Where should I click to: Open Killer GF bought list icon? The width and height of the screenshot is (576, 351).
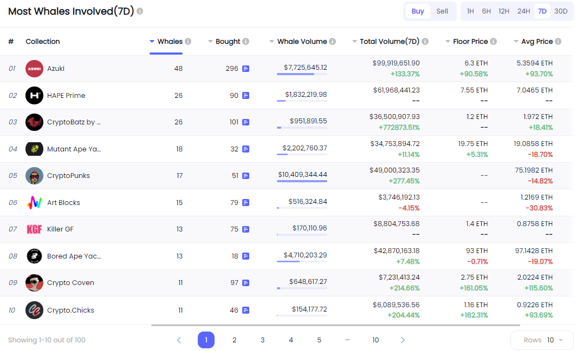246,229
